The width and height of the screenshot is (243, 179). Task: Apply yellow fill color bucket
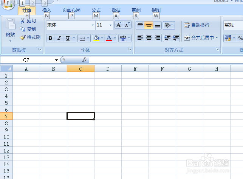pyautogui.click(x=96, y=38)
